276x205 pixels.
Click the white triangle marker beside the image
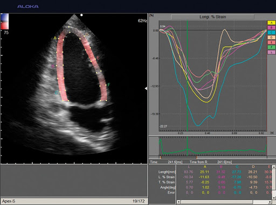click(x=146, y=88)
